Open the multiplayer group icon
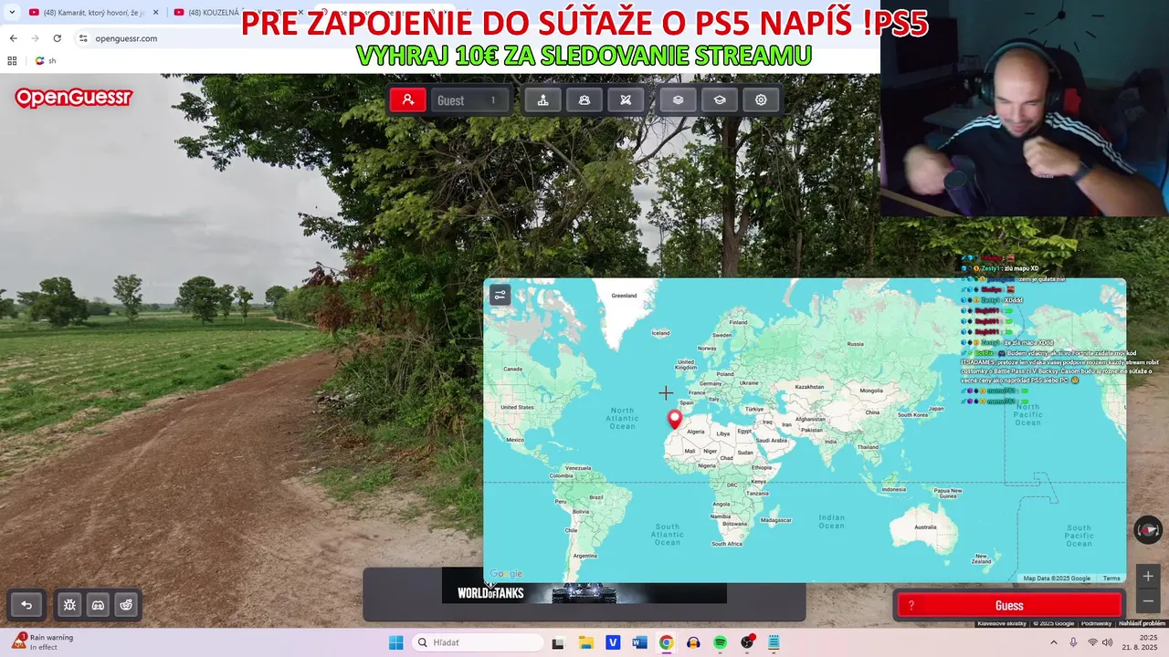Viewport: 1169px width, 657px height. click(x=584, y=100)
